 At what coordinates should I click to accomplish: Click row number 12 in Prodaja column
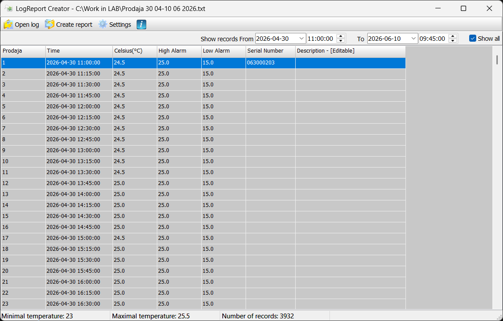[23, 183]
